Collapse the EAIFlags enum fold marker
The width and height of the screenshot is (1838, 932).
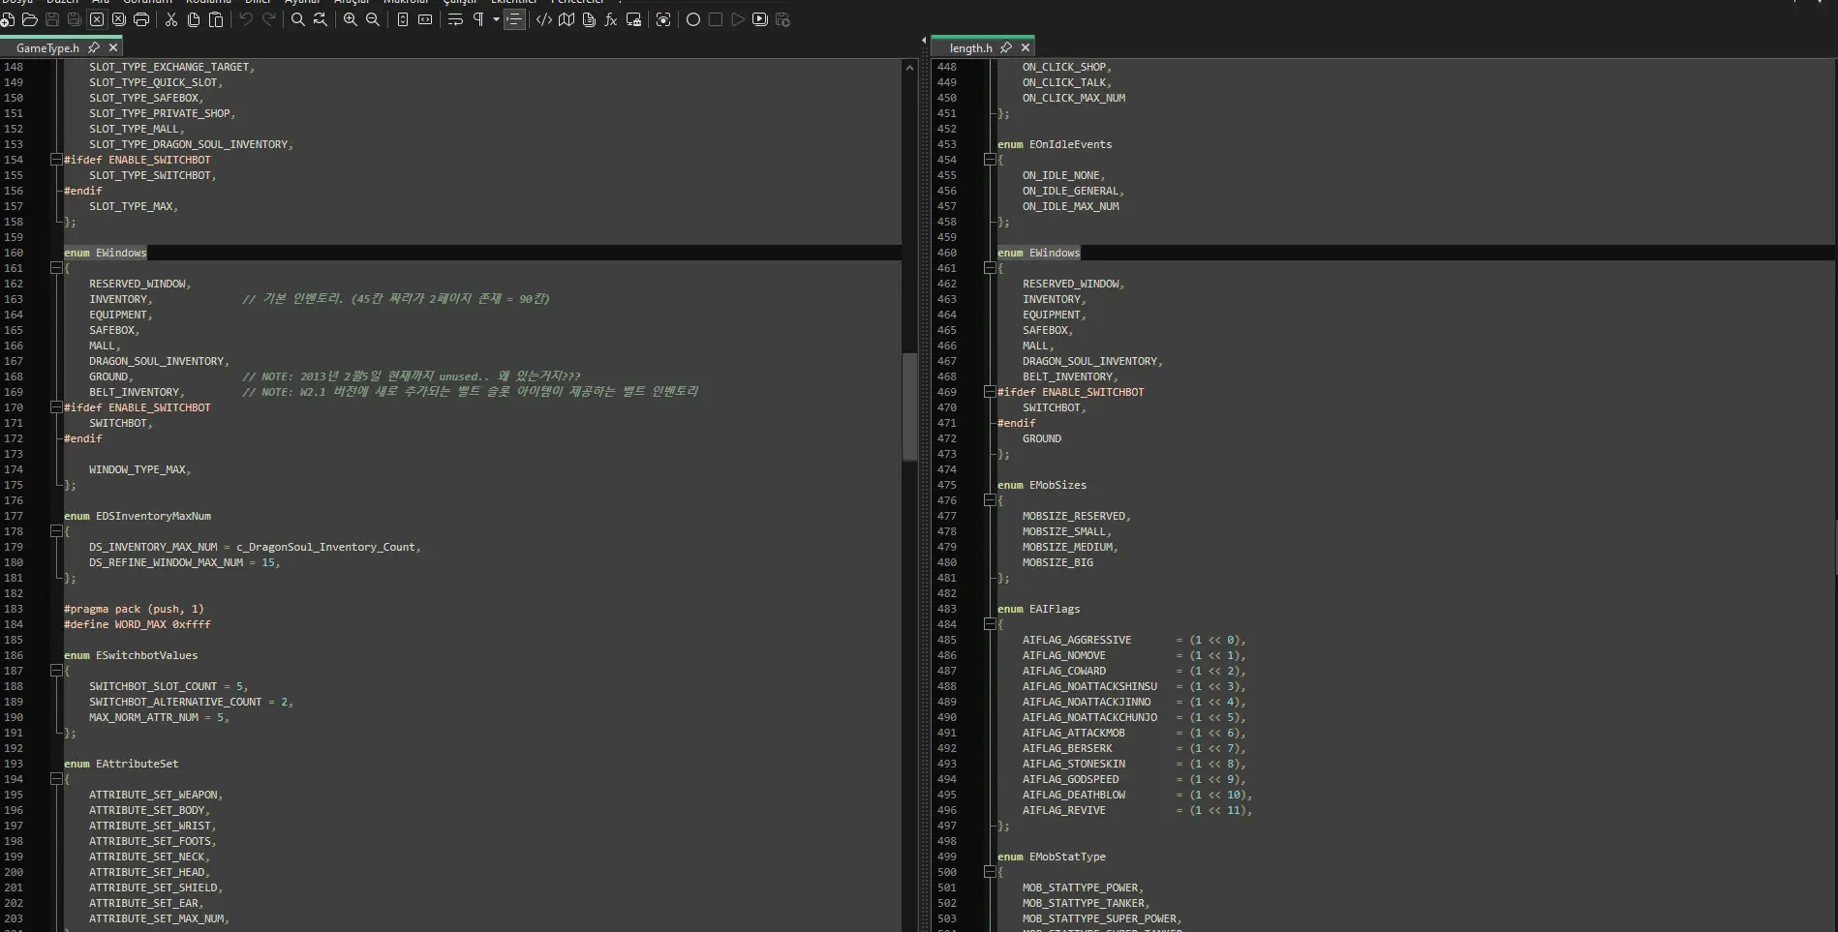tap(990, 624)
